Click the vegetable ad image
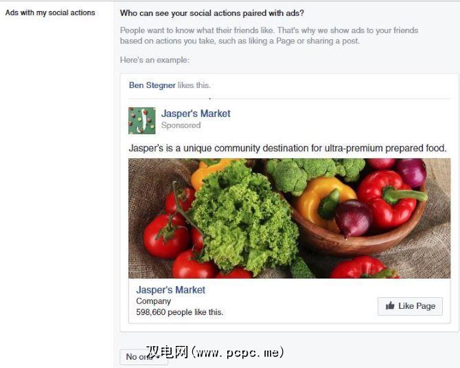 [x=289, y=218]
